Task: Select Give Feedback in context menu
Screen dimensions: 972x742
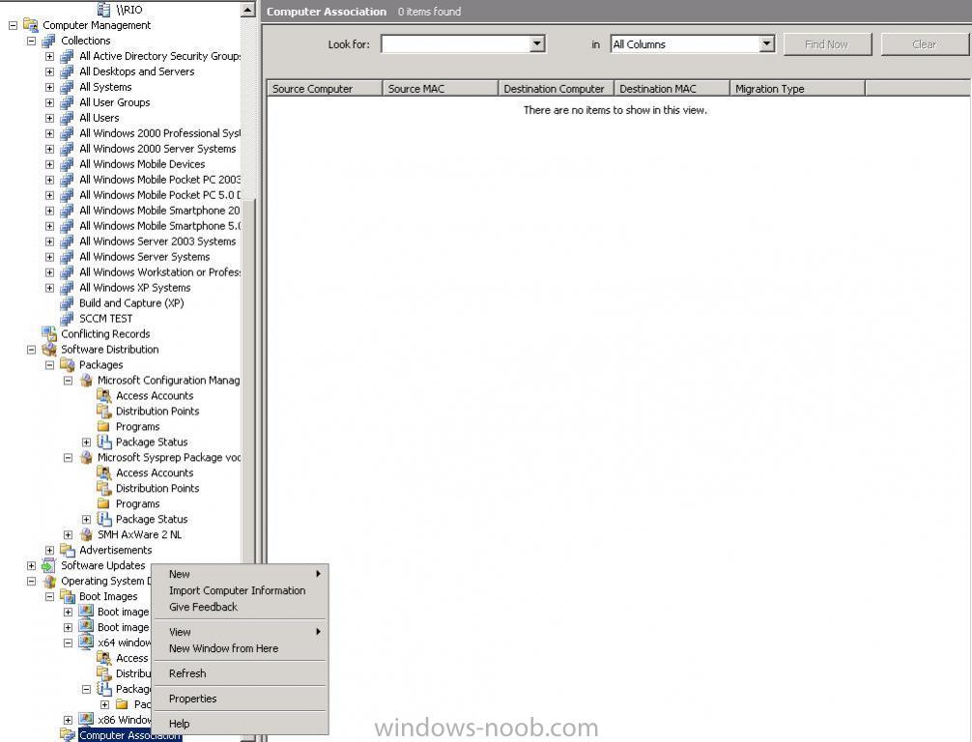Action: pyautogui.click(x=240, y=607)
